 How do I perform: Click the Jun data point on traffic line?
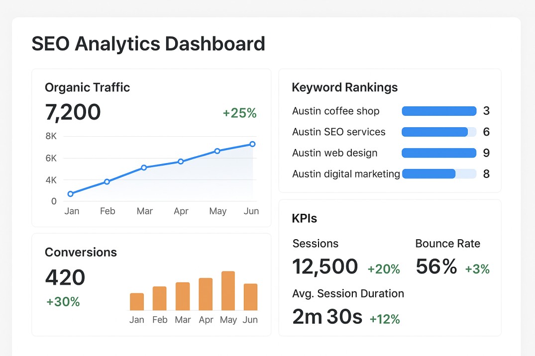(x=252, y=144)
